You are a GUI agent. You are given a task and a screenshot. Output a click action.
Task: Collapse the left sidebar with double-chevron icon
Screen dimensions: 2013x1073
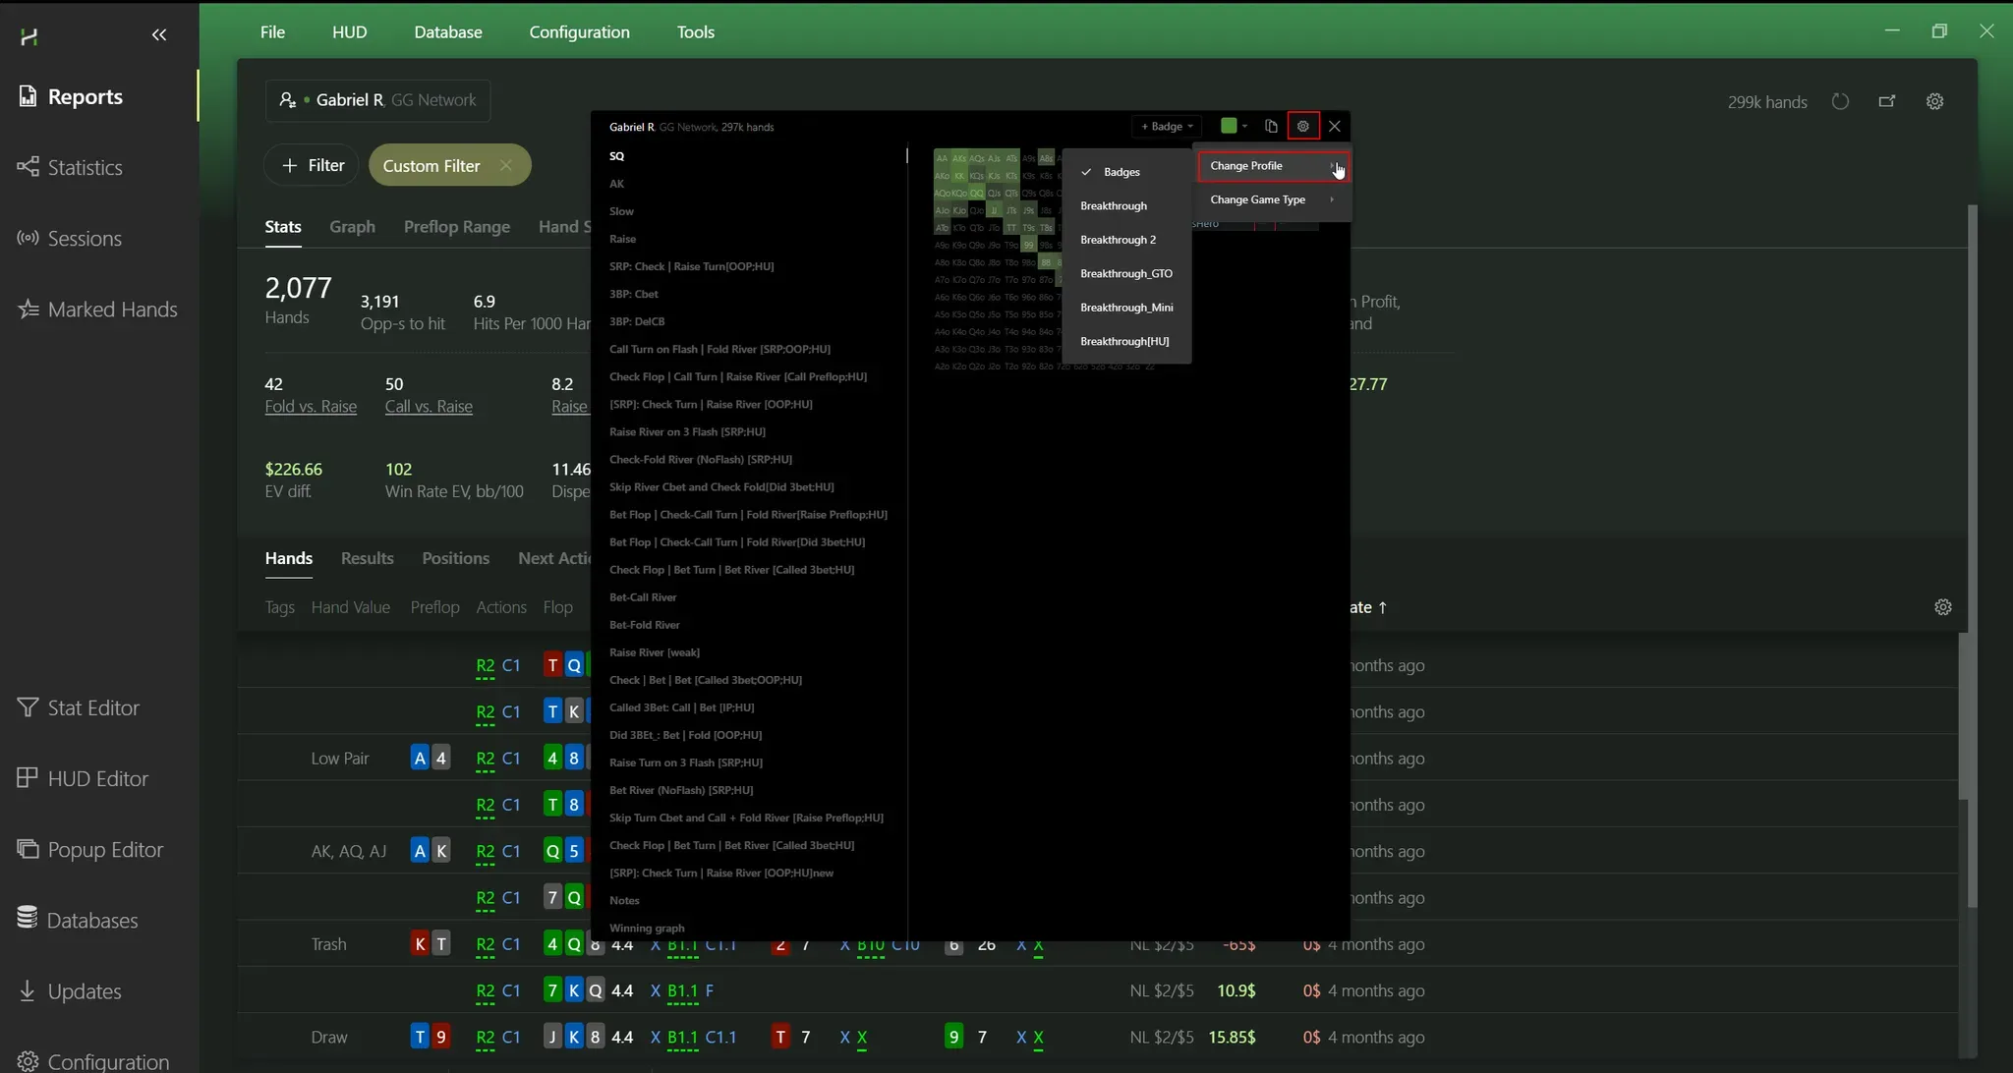(x=159, y=35)
